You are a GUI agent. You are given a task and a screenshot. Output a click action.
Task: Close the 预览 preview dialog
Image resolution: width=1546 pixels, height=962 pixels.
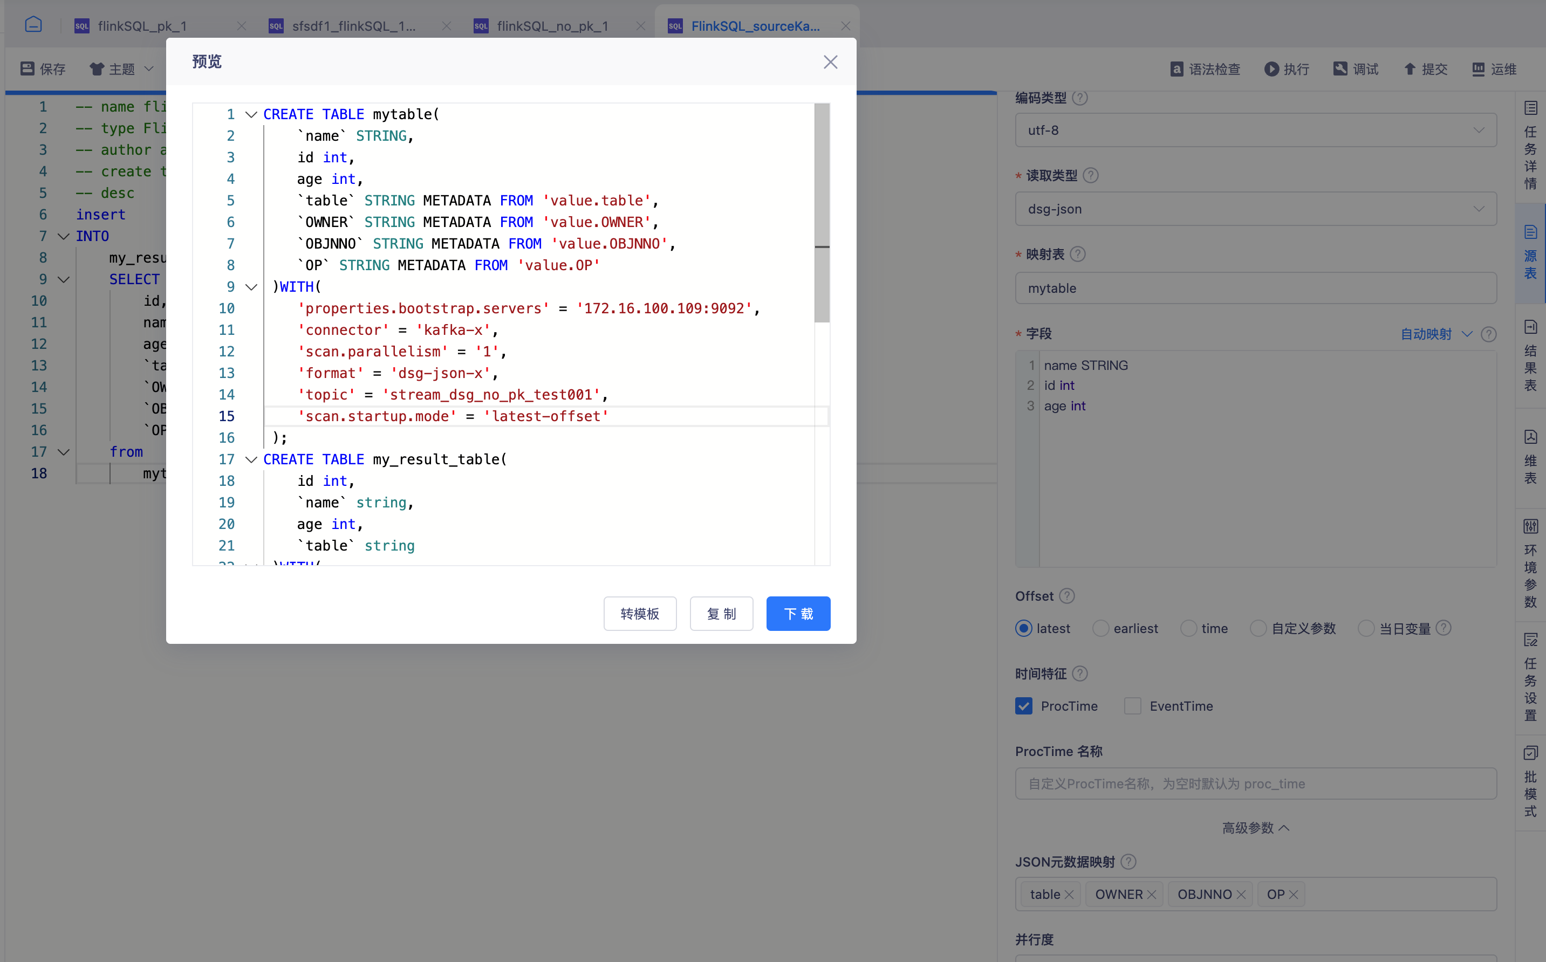point(830,61)
